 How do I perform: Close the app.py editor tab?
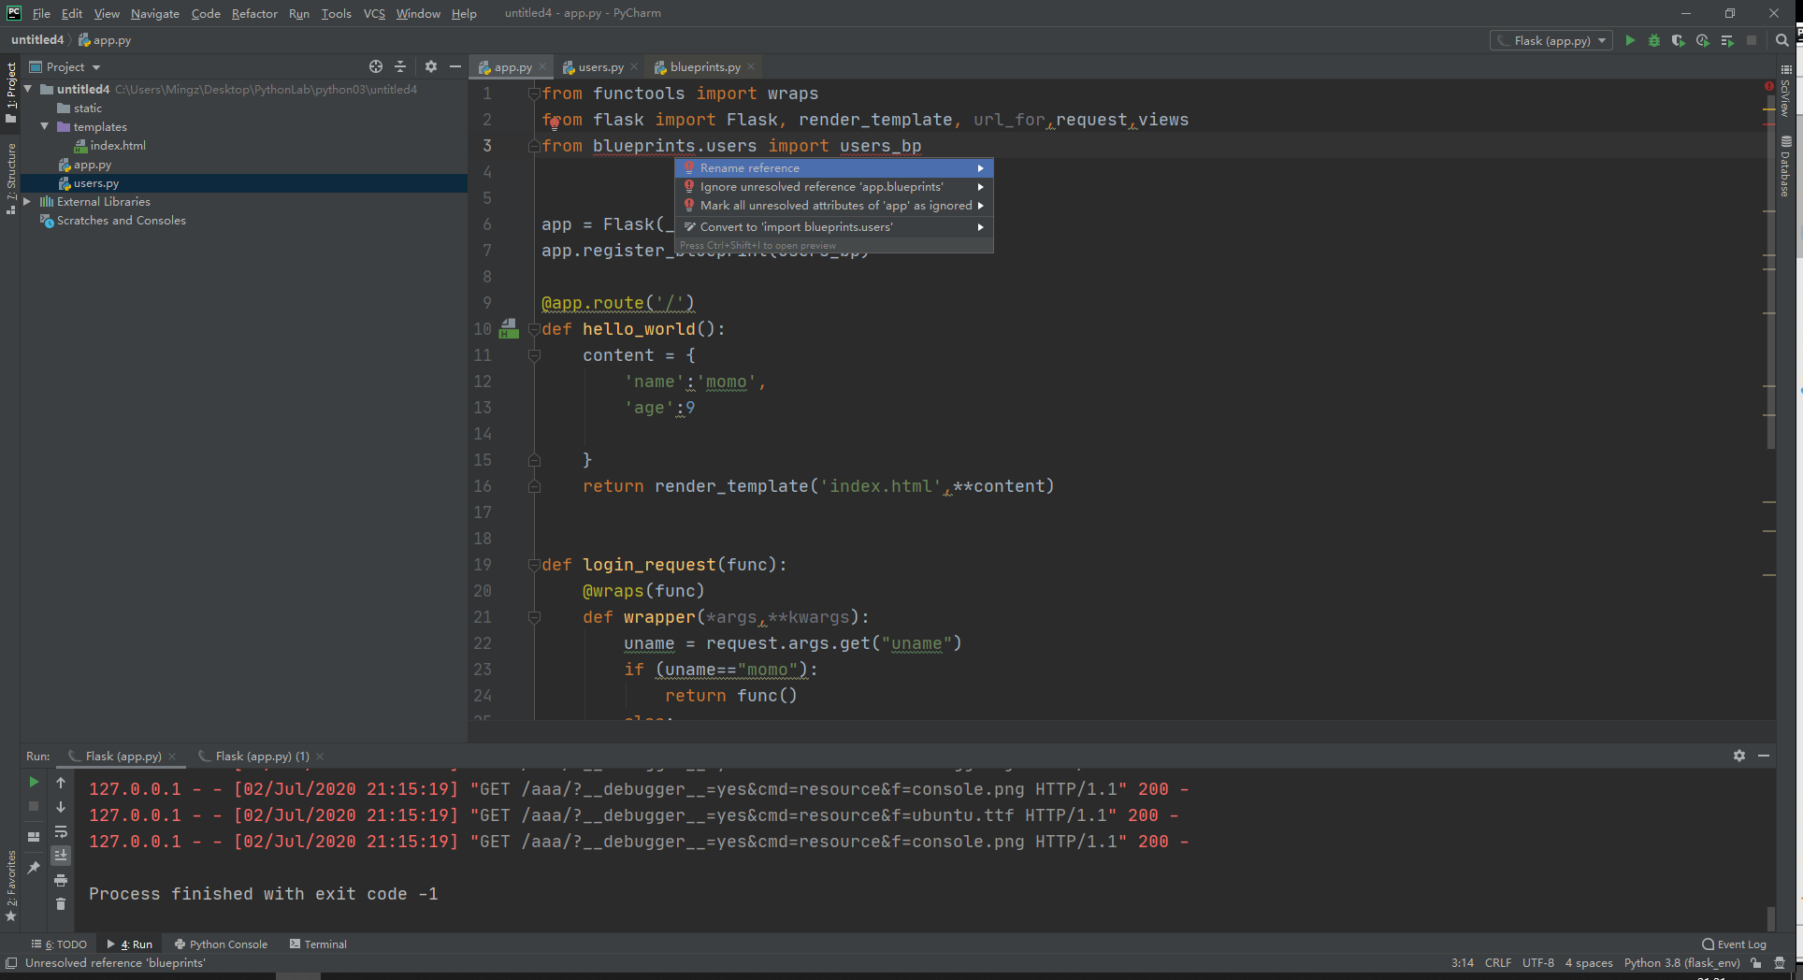tap(542, 67)
